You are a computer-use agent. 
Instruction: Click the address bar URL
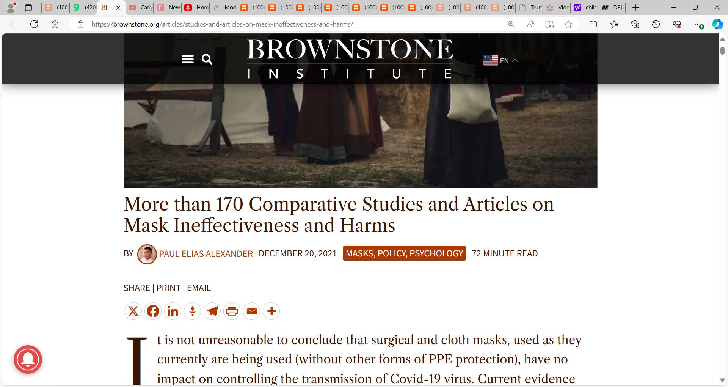pyautogui.click(x=222, y=24)
